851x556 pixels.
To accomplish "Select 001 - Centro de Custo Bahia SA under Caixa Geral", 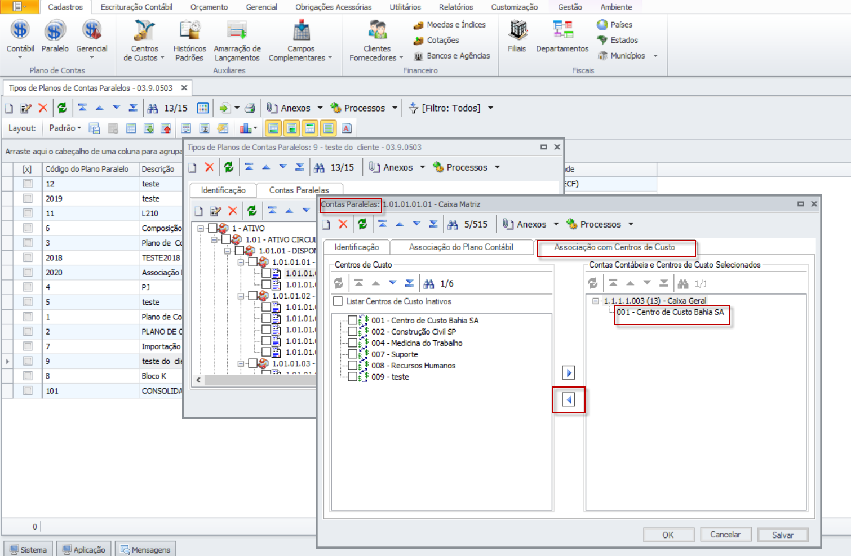I will click(x=670, y=312).
